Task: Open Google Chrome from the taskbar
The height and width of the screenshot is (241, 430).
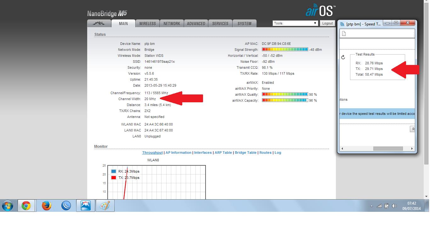Action: tap(26, 206)
